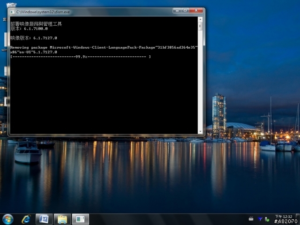Click the Show desktop strip beside the clock
Viewport: 300px width, 225px height.
point(298,219)
